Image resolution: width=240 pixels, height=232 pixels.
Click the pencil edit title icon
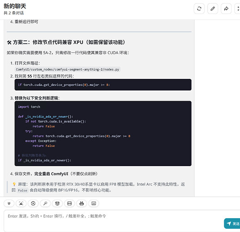pyautogui.click(x=213, y=8)
